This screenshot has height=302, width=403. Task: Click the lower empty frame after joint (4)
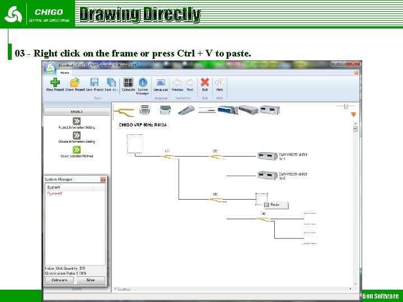tap(310, 238)
